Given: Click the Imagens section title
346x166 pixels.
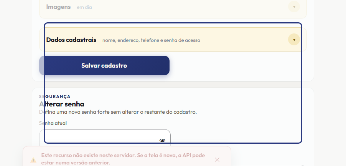Looking at the screenshot, I should tap(58, 7).
